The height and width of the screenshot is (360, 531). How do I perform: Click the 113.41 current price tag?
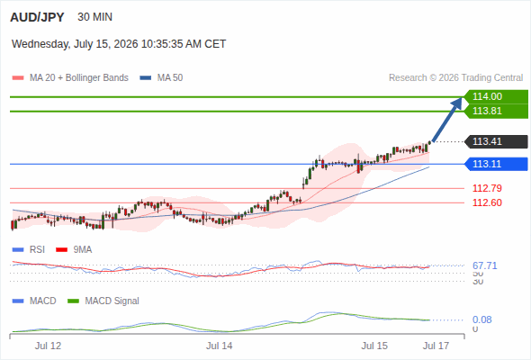(496, 141)
